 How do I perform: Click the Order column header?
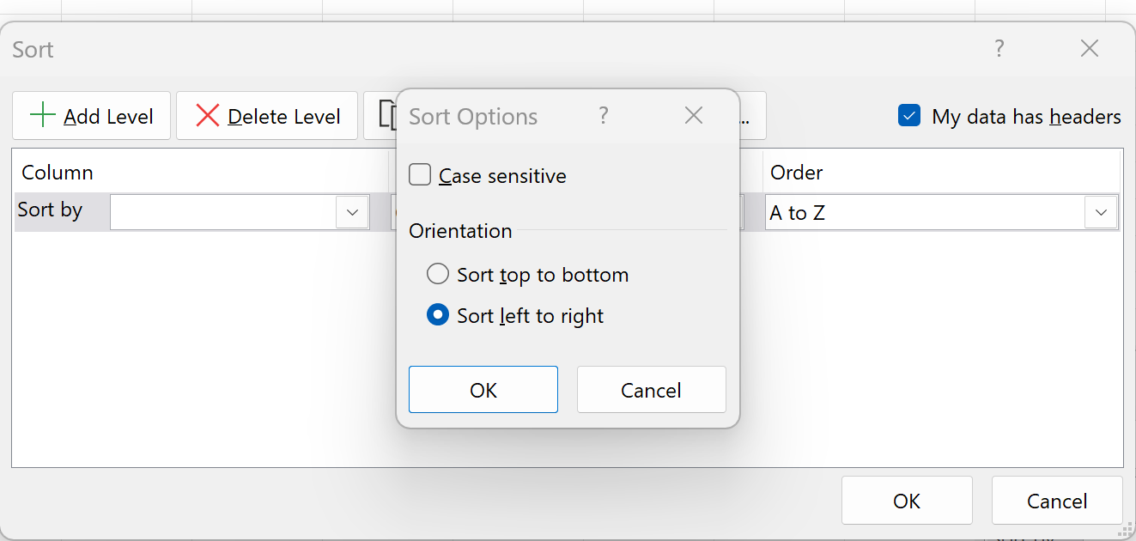click(x=796, y=173)
